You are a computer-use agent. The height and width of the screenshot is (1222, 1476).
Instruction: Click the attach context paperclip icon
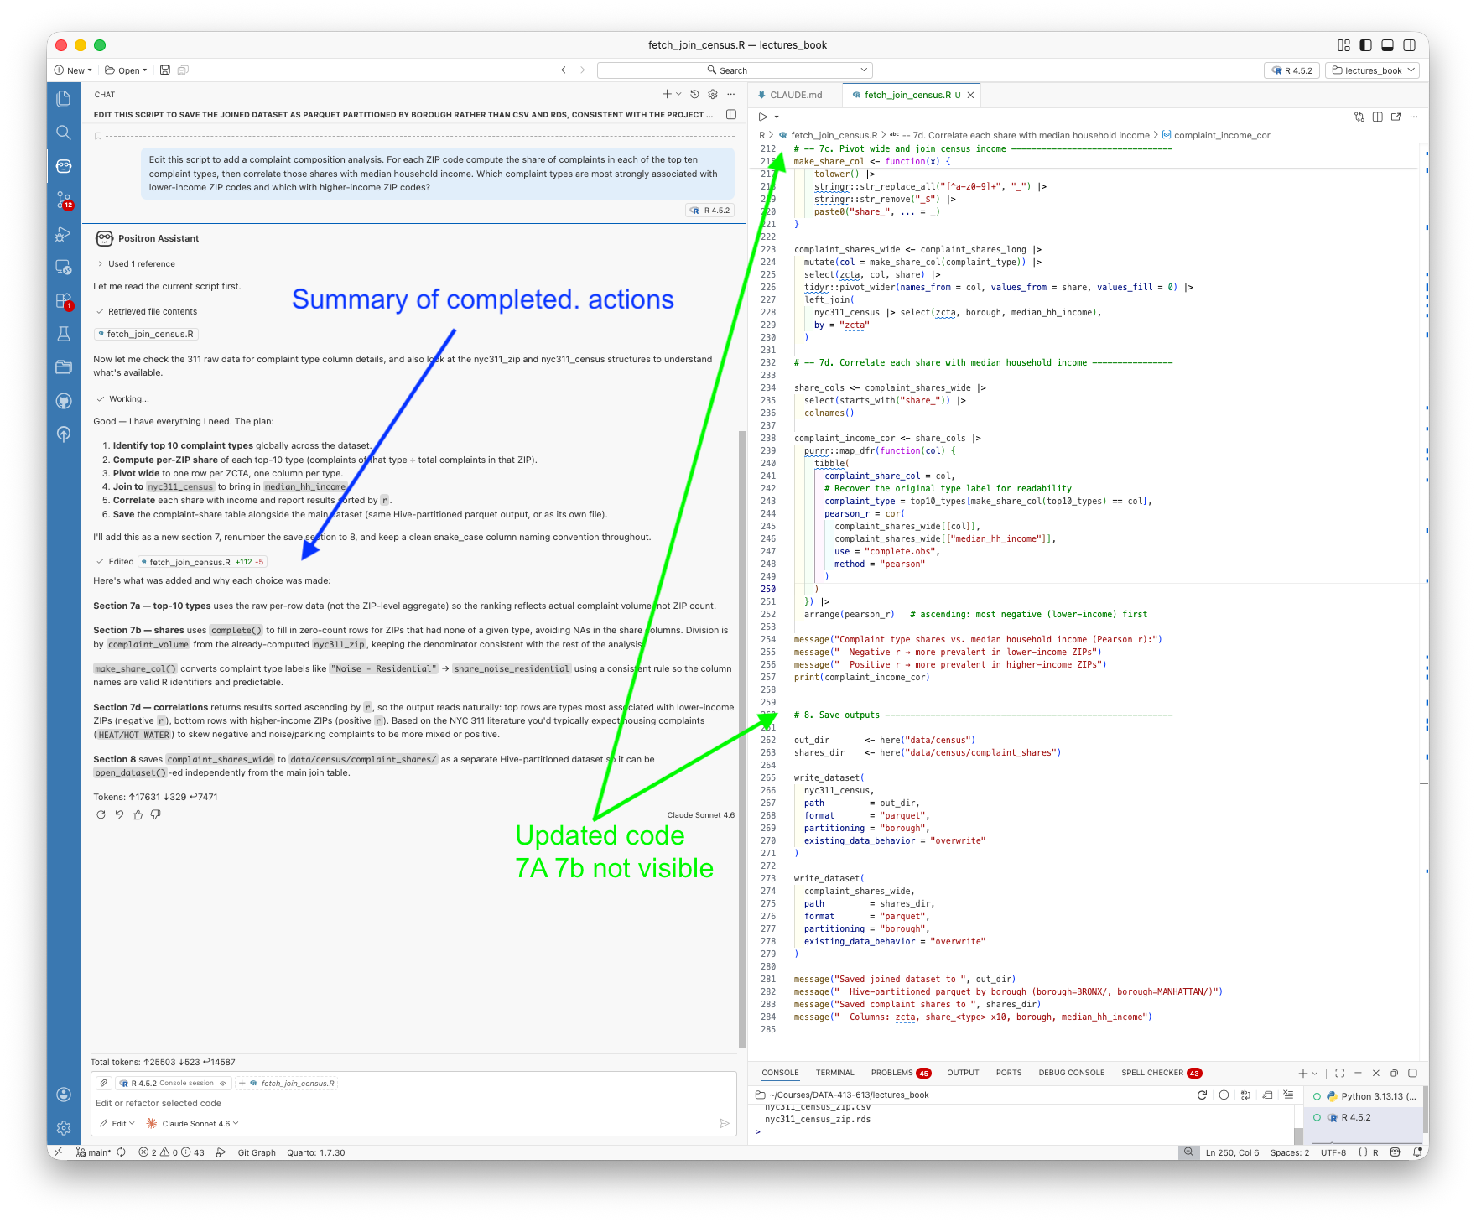point(104,1083)
